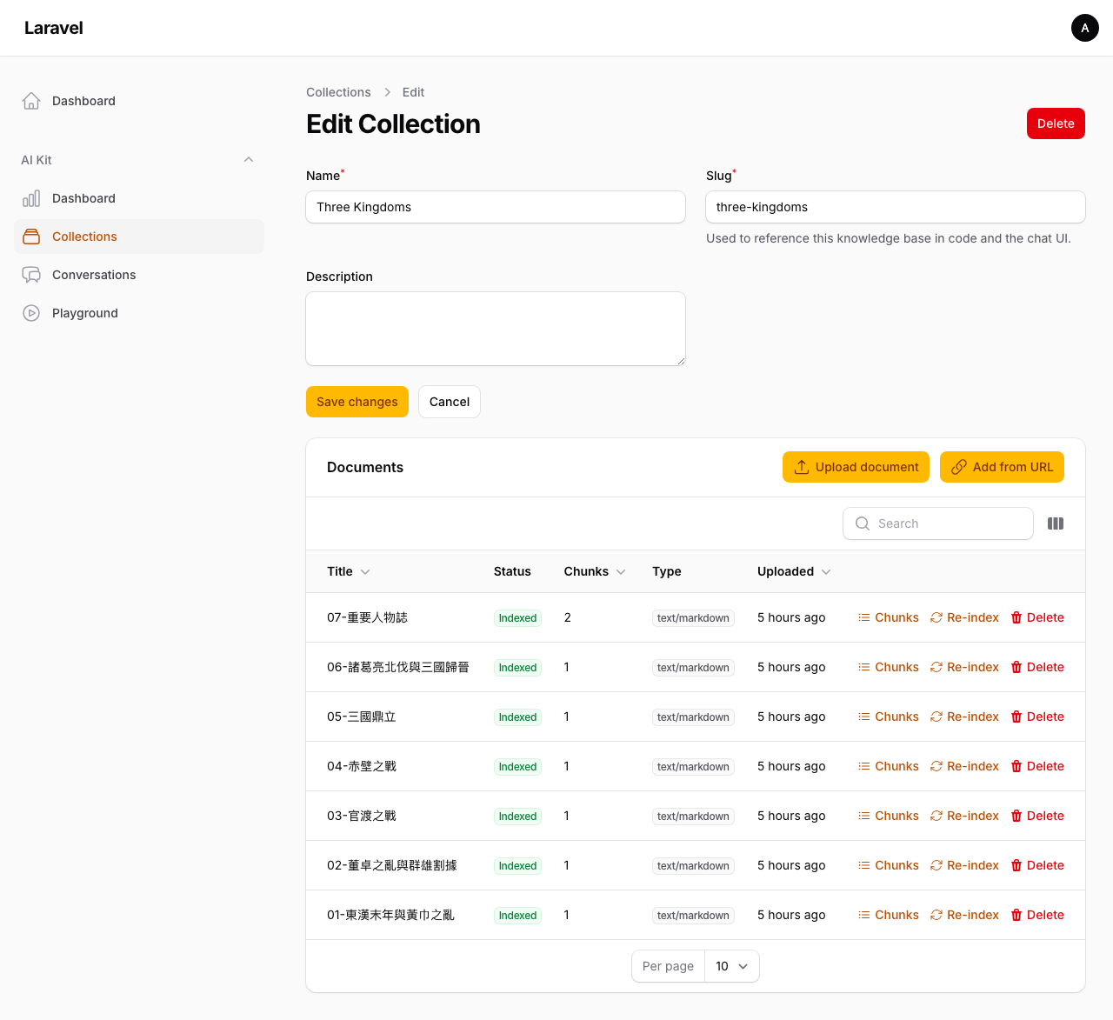Click list icon for 04-赤壁之戰 Chunks
Viewport: 1113px width, 1020px height.
[864, 766]
